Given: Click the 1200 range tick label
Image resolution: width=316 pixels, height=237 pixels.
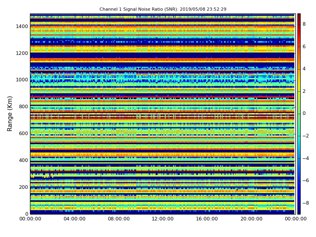Looking at the screenshot, I should coord(22,53).
